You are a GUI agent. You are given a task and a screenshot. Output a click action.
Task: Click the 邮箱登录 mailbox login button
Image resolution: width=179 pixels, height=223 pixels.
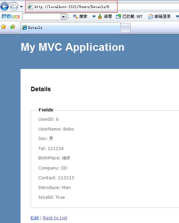(159, 16)
